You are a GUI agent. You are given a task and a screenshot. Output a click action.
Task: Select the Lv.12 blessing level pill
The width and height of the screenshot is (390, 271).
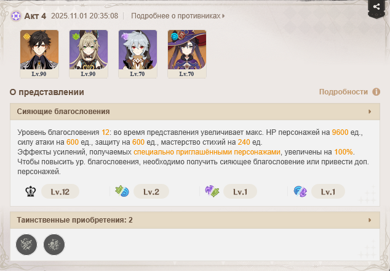tap(60, 192)
